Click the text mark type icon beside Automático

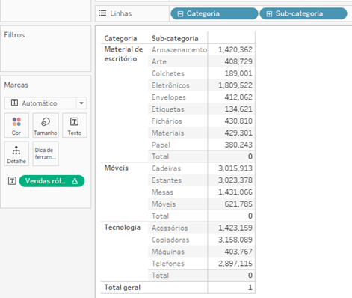click(14, 103)
